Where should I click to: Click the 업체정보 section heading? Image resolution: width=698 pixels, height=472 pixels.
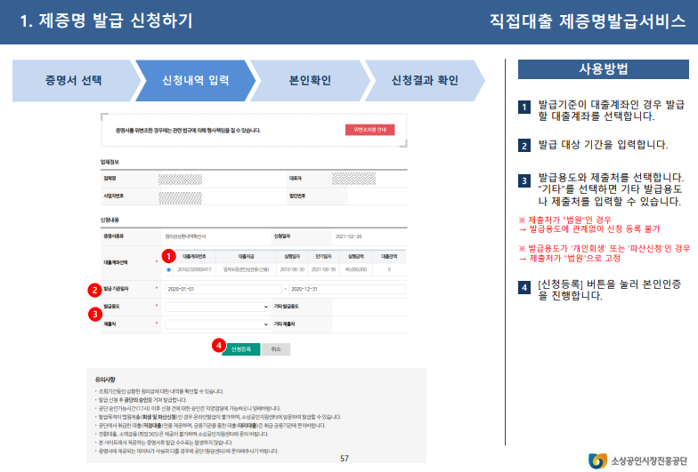pyautogui.click(x=110, y=162)
